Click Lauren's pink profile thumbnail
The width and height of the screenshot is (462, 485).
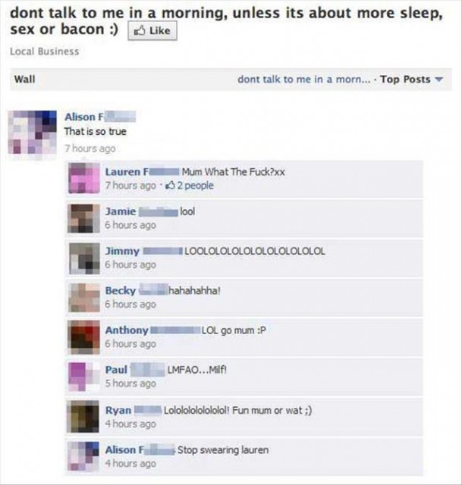pyautogui.click(x=84, y=178)
